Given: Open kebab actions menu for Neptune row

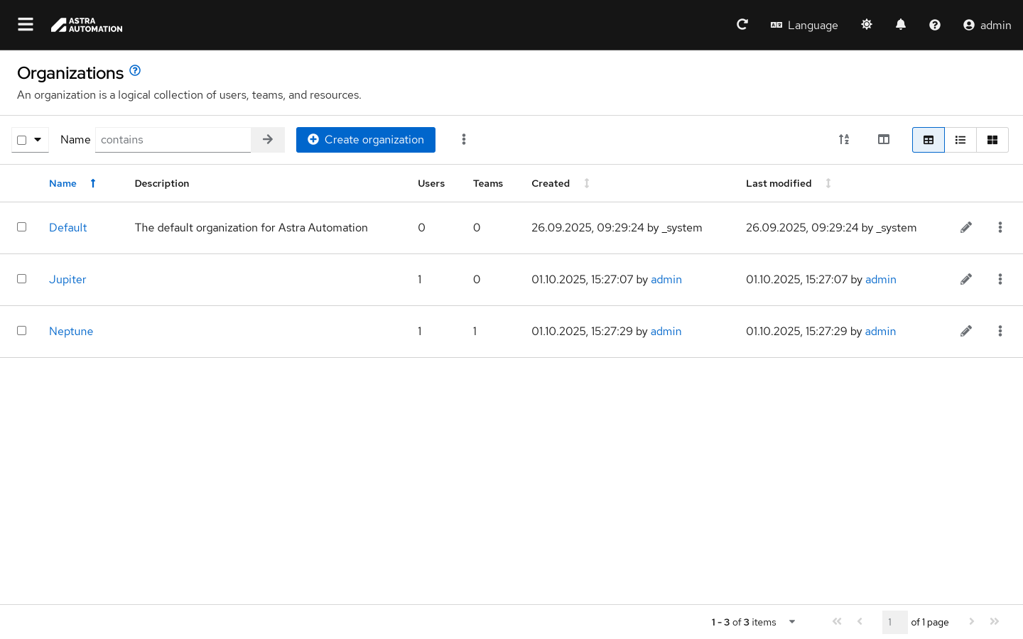Looking at the screenshot, I should tap(1000, 332).
